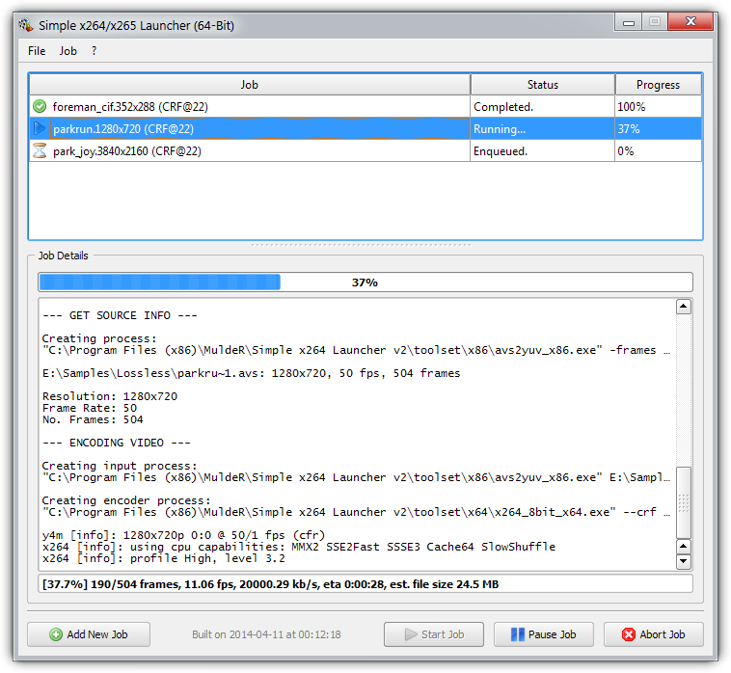The image size is (731, 673).
Task: Click the Built on 2014-04-11 label
Action: click(267, 634)
